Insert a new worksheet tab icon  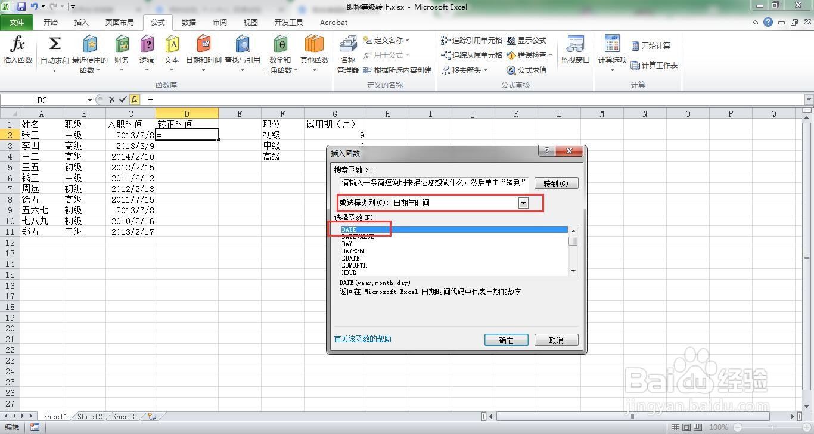coord(152,416)
